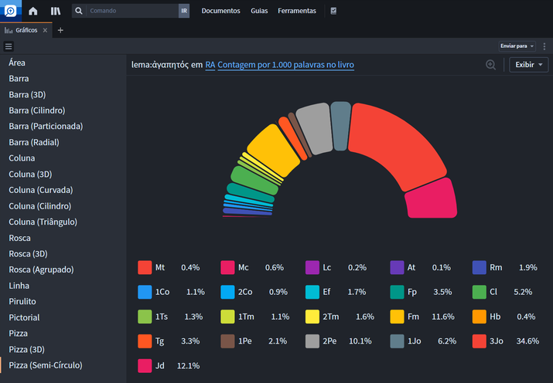Viewport: 553px width, 383px height.
Task: Click the checklist icon beside Ferramentas
Action: tap(333, 11)
